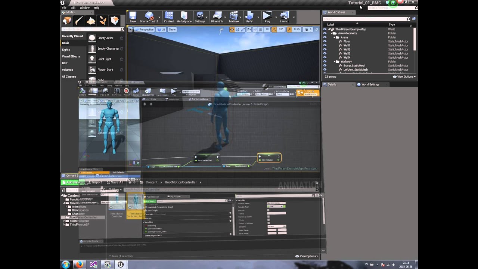Select the All Classes category
478x269 pixels.
click(69, 77)
